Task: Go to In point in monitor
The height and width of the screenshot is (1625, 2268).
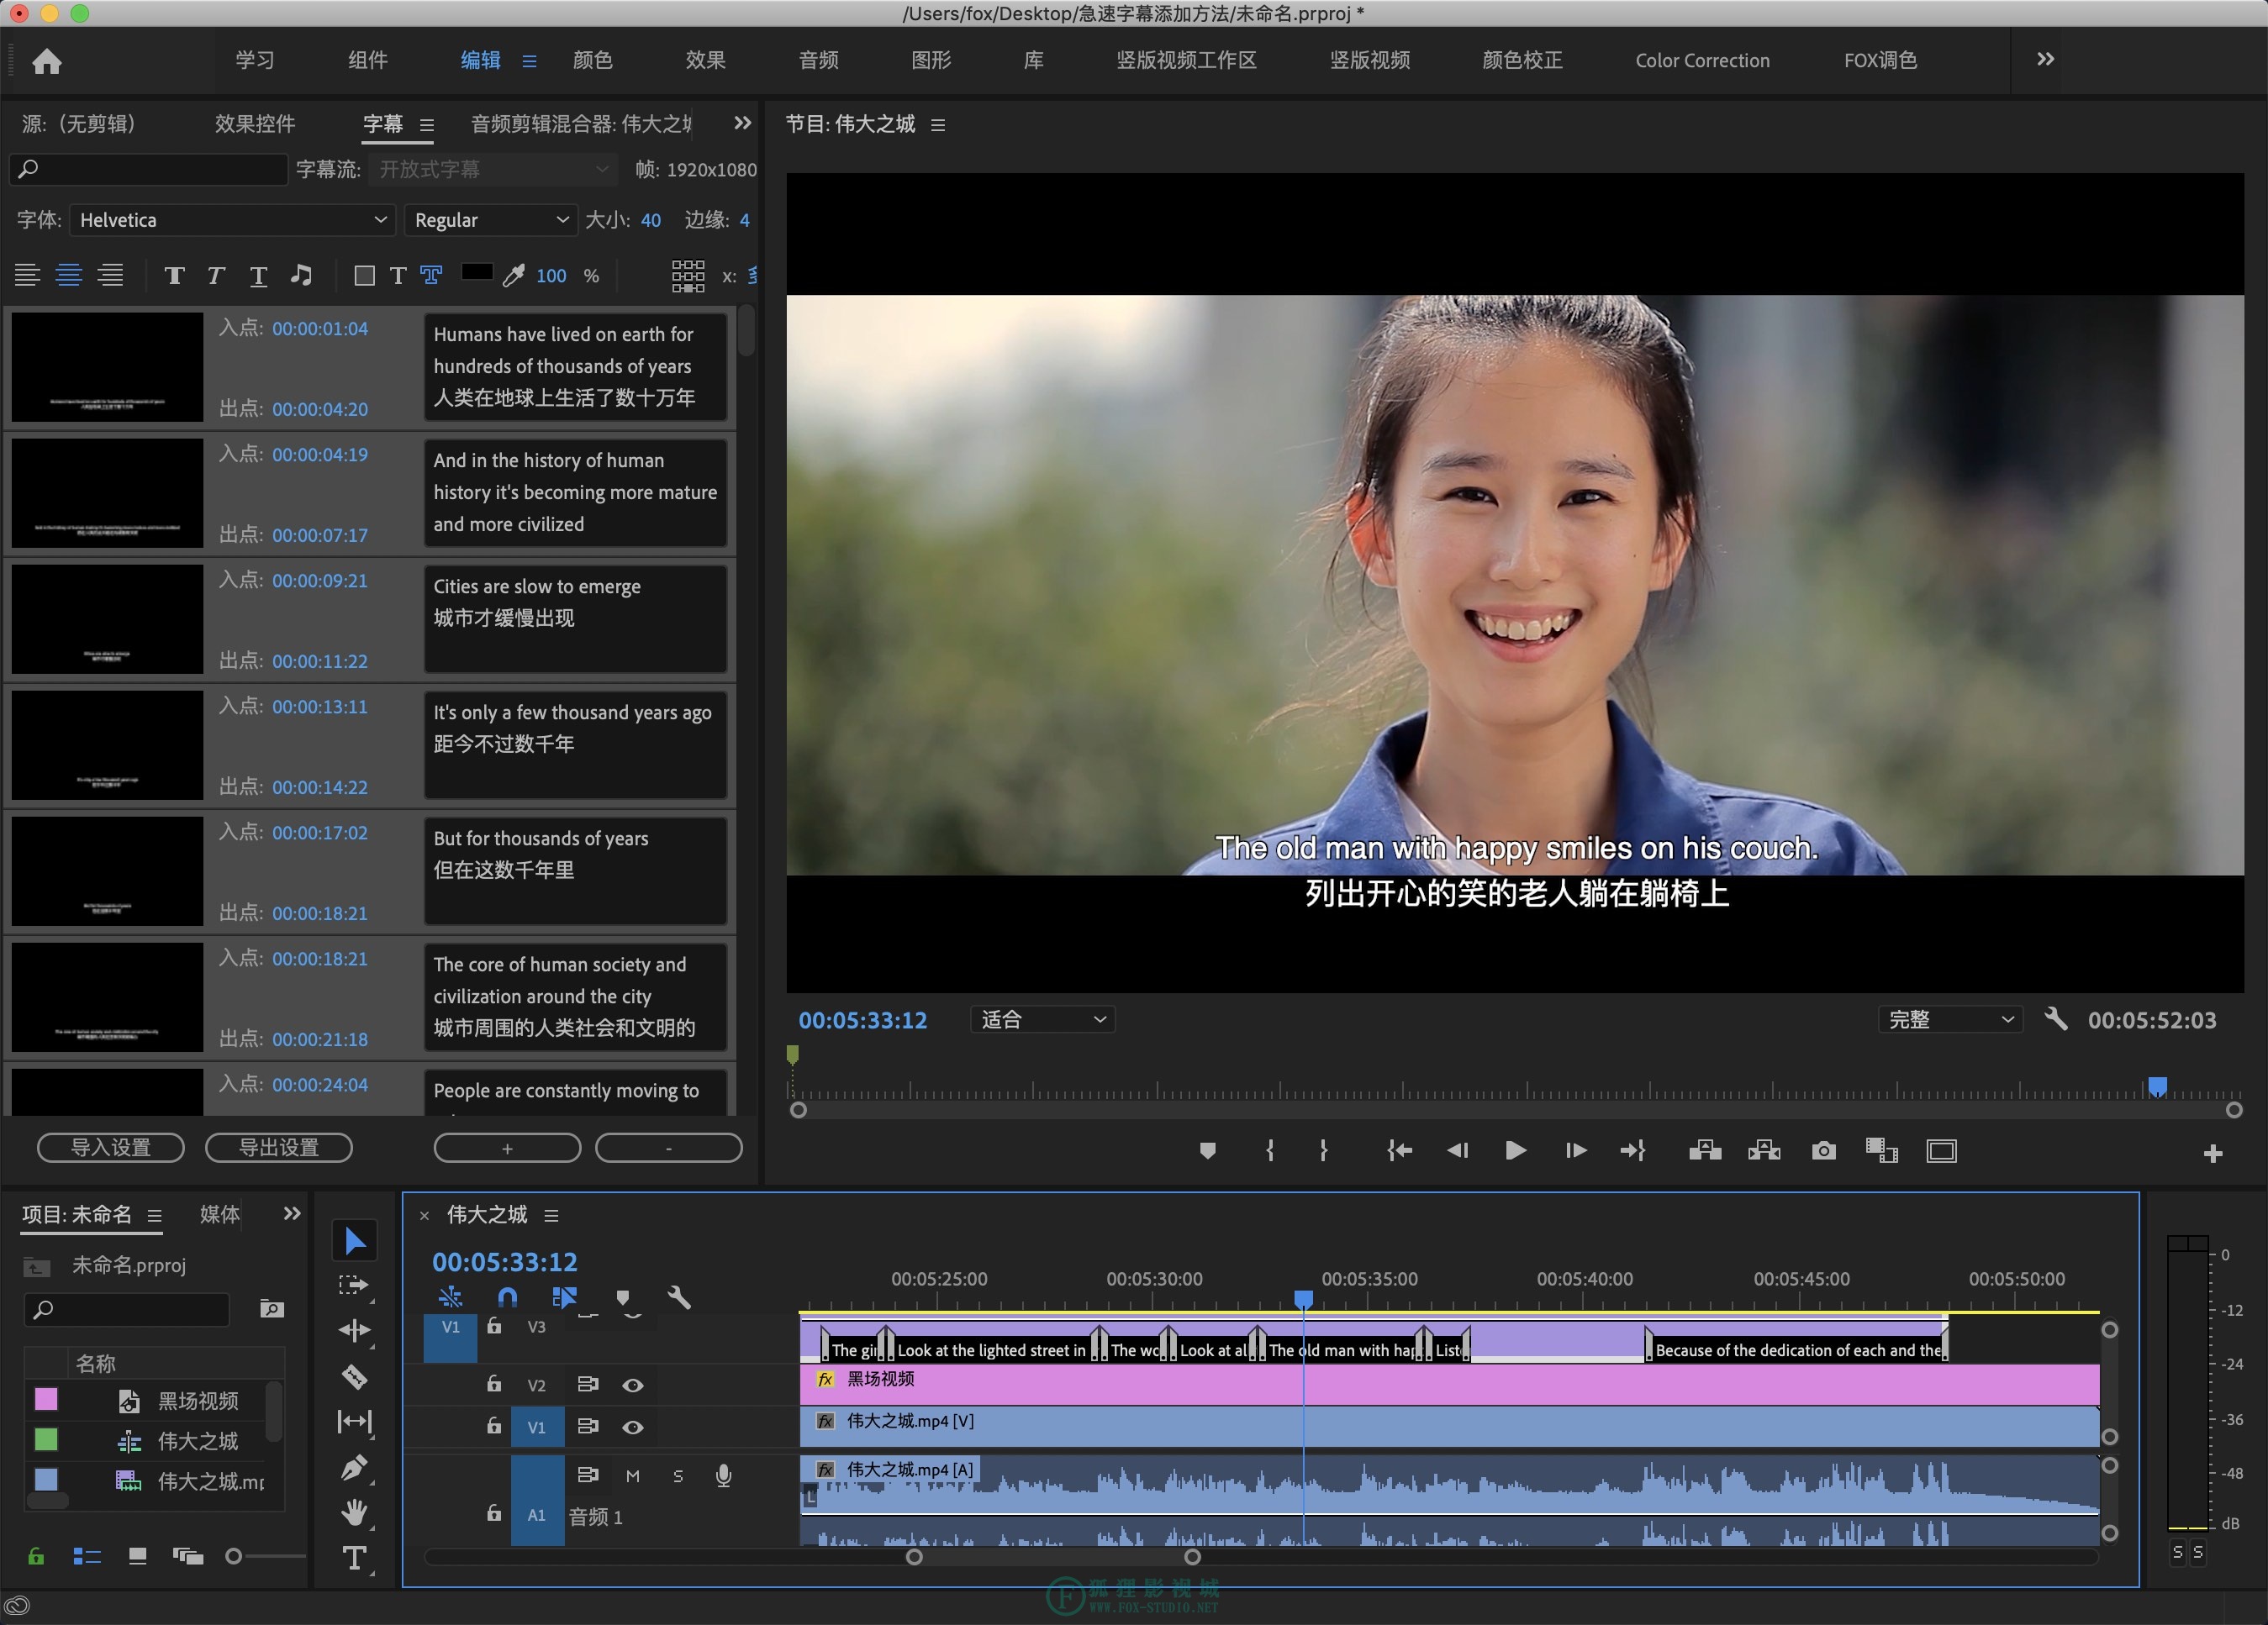Action: click(x=1399, y=1151)
